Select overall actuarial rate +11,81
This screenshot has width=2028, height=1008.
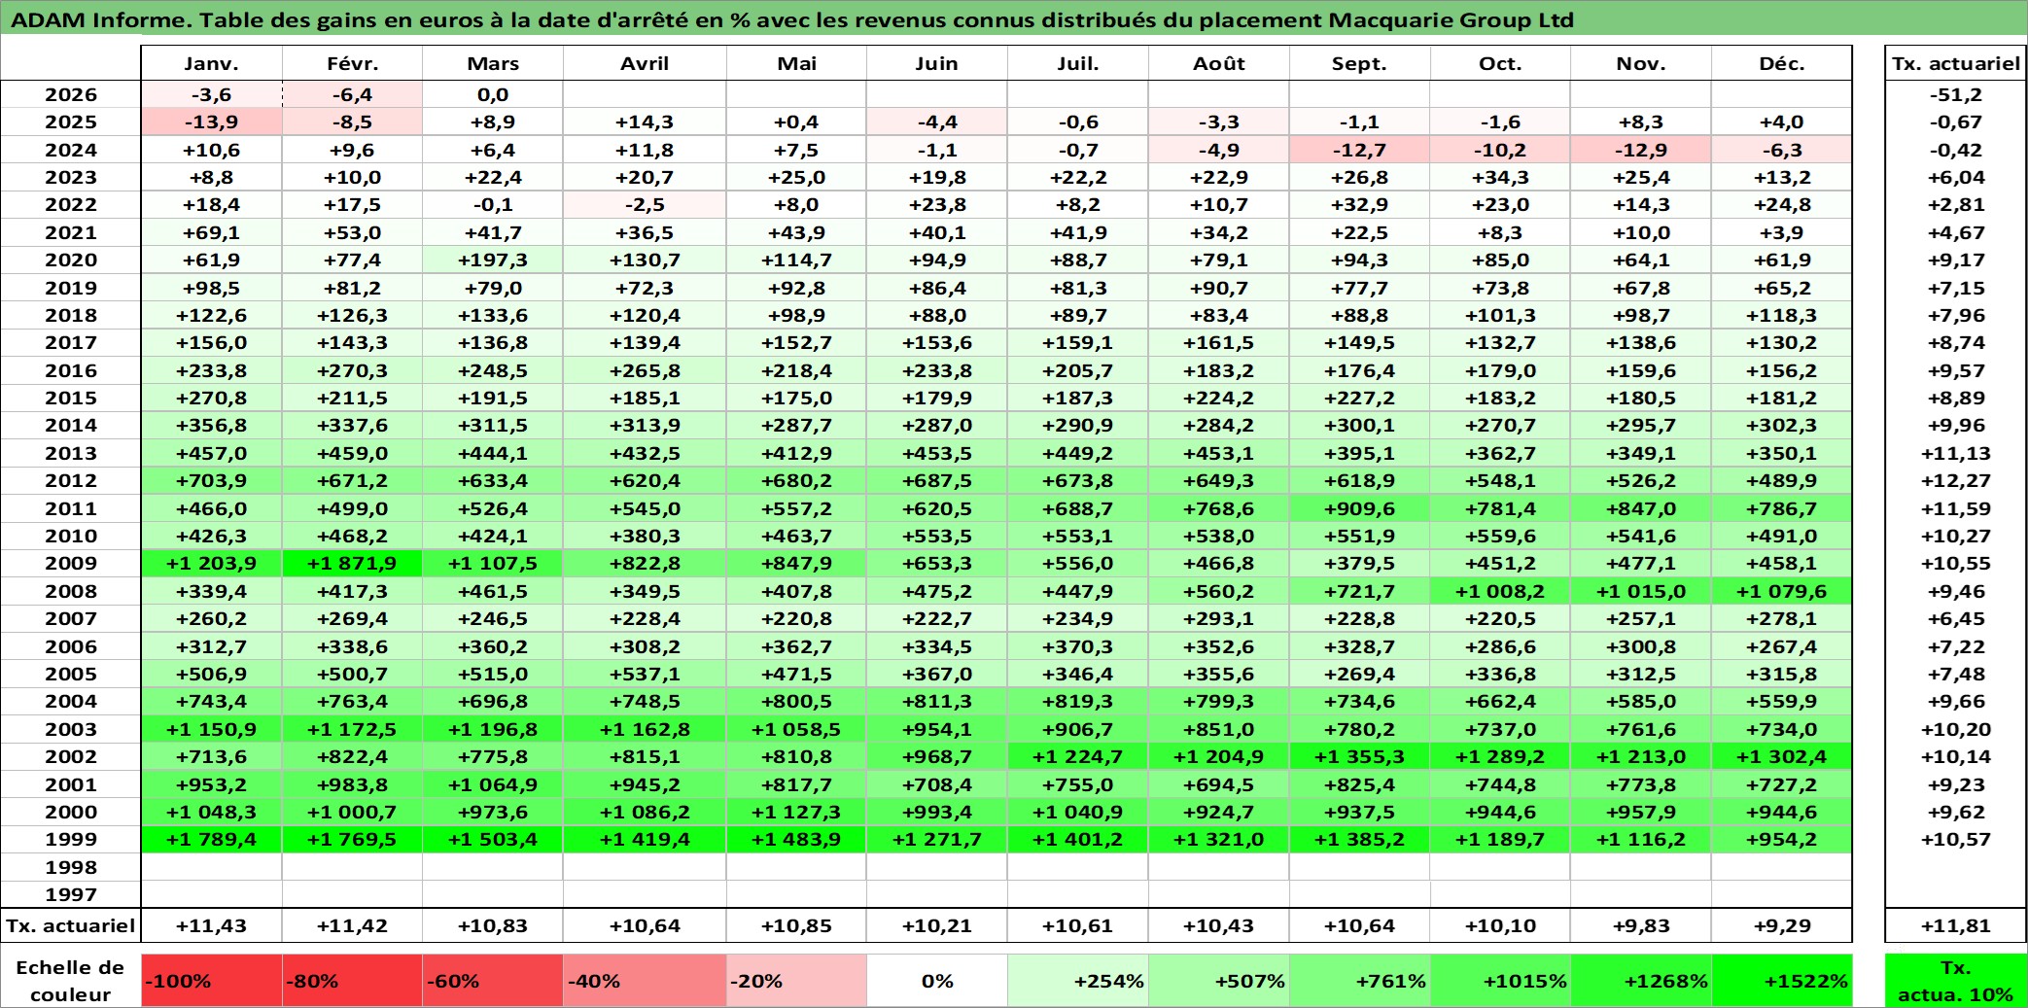pos(1956,925)
